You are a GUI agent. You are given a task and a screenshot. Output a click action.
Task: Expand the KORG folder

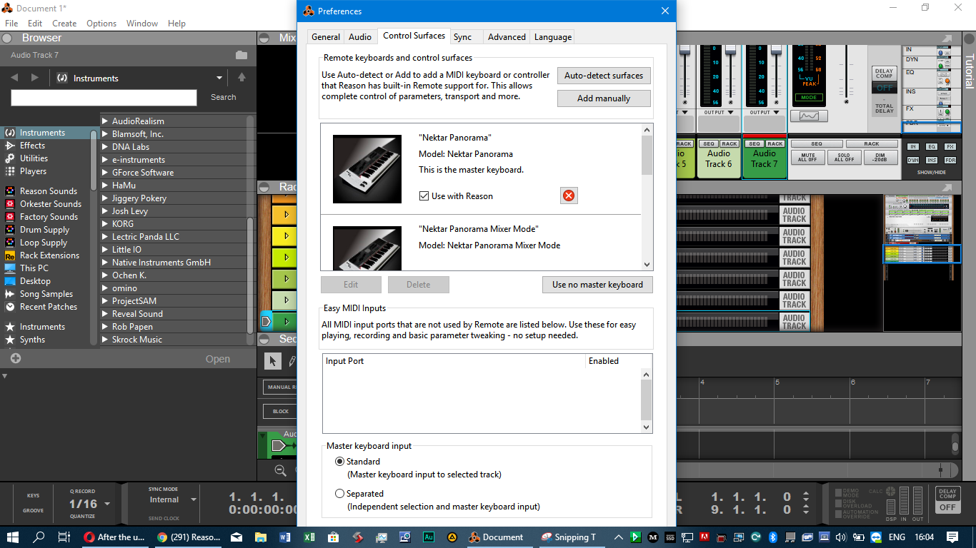[x=105, y=224]
